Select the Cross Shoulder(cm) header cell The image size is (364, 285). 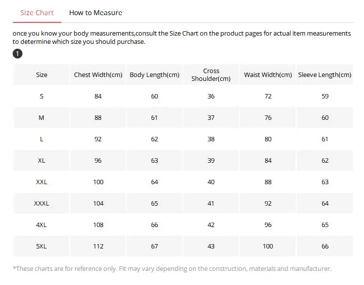pos(211,75)
